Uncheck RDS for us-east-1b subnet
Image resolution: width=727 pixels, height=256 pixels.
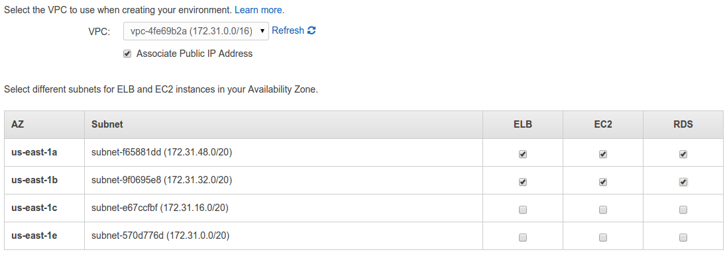pos(683,183)
